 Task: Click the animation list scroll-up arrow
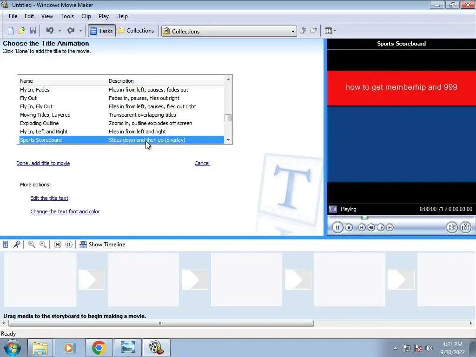coord(228,79)
